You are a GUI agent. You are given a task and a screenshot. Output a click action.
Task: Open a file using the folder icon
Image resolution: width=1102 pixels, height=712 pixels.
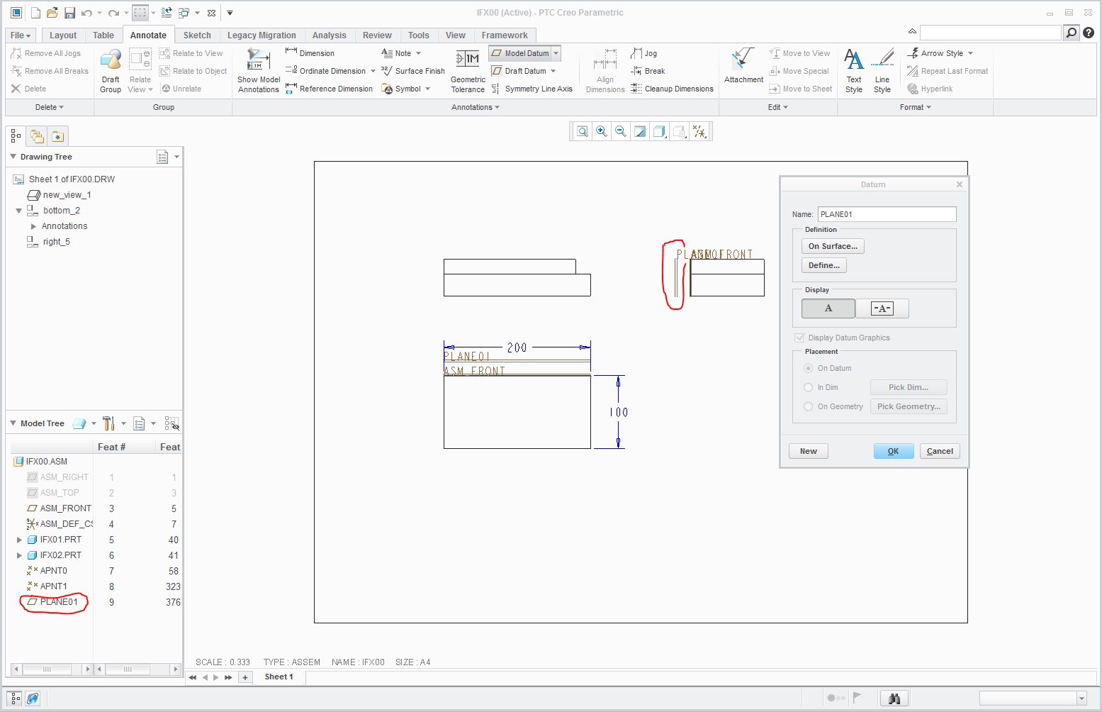[52, 13]
